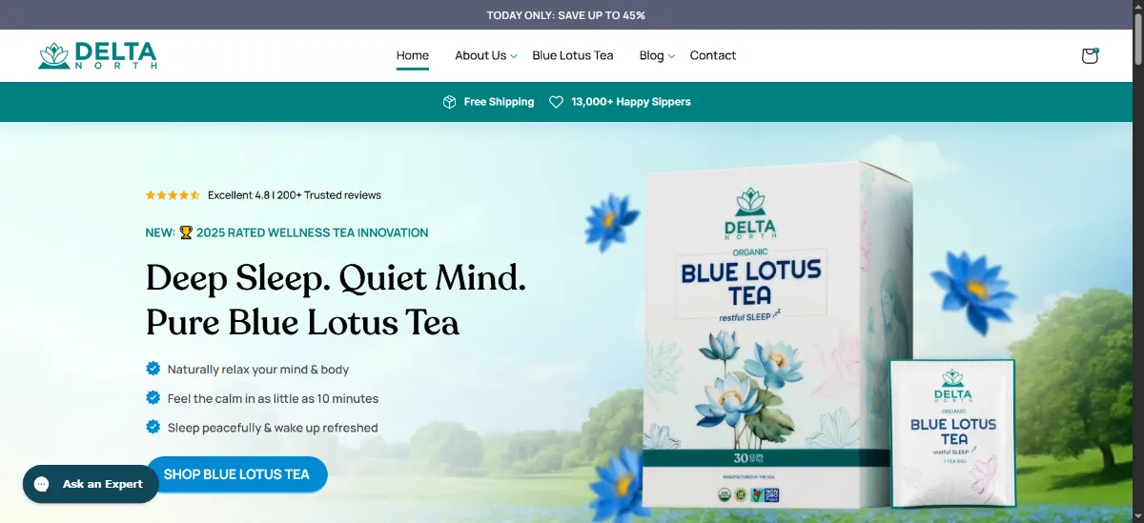Screen dimensions: 1144x523
Task: Open the Ask an Expert chat button
Action: (92, 484)
